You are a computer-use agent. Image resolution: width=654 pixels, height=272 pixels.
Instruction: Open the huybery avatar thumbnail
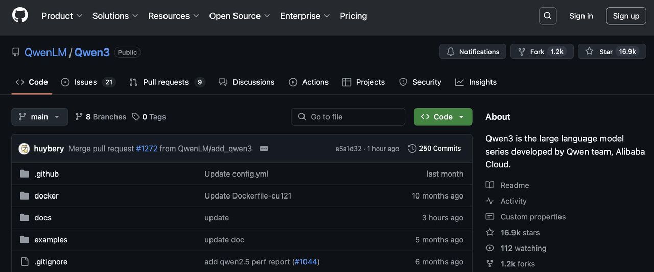point(24,149)
